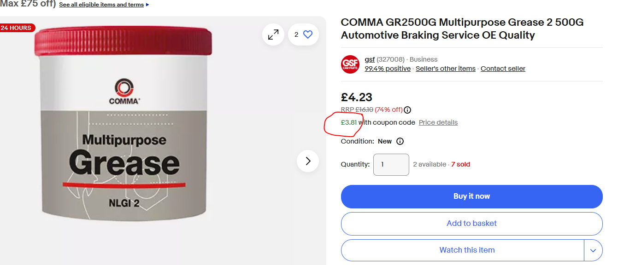The height and width of the screenshot is (265, 624).
Task: Click the Quantity input field
Action: 391,164
